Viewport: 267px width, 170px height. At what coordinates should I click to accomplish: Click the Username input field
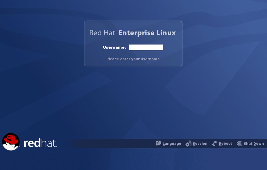pyautogui.click(x=146, y=47)
